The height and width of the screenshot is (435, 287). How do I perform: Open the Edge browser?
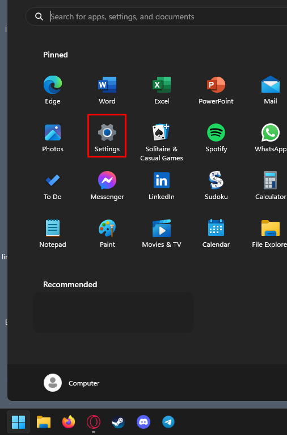click(x=53, y=90)
